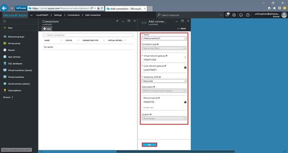Click the Search connections field
288x153 pixels.
pyautogui.click(x=88, y=35)
